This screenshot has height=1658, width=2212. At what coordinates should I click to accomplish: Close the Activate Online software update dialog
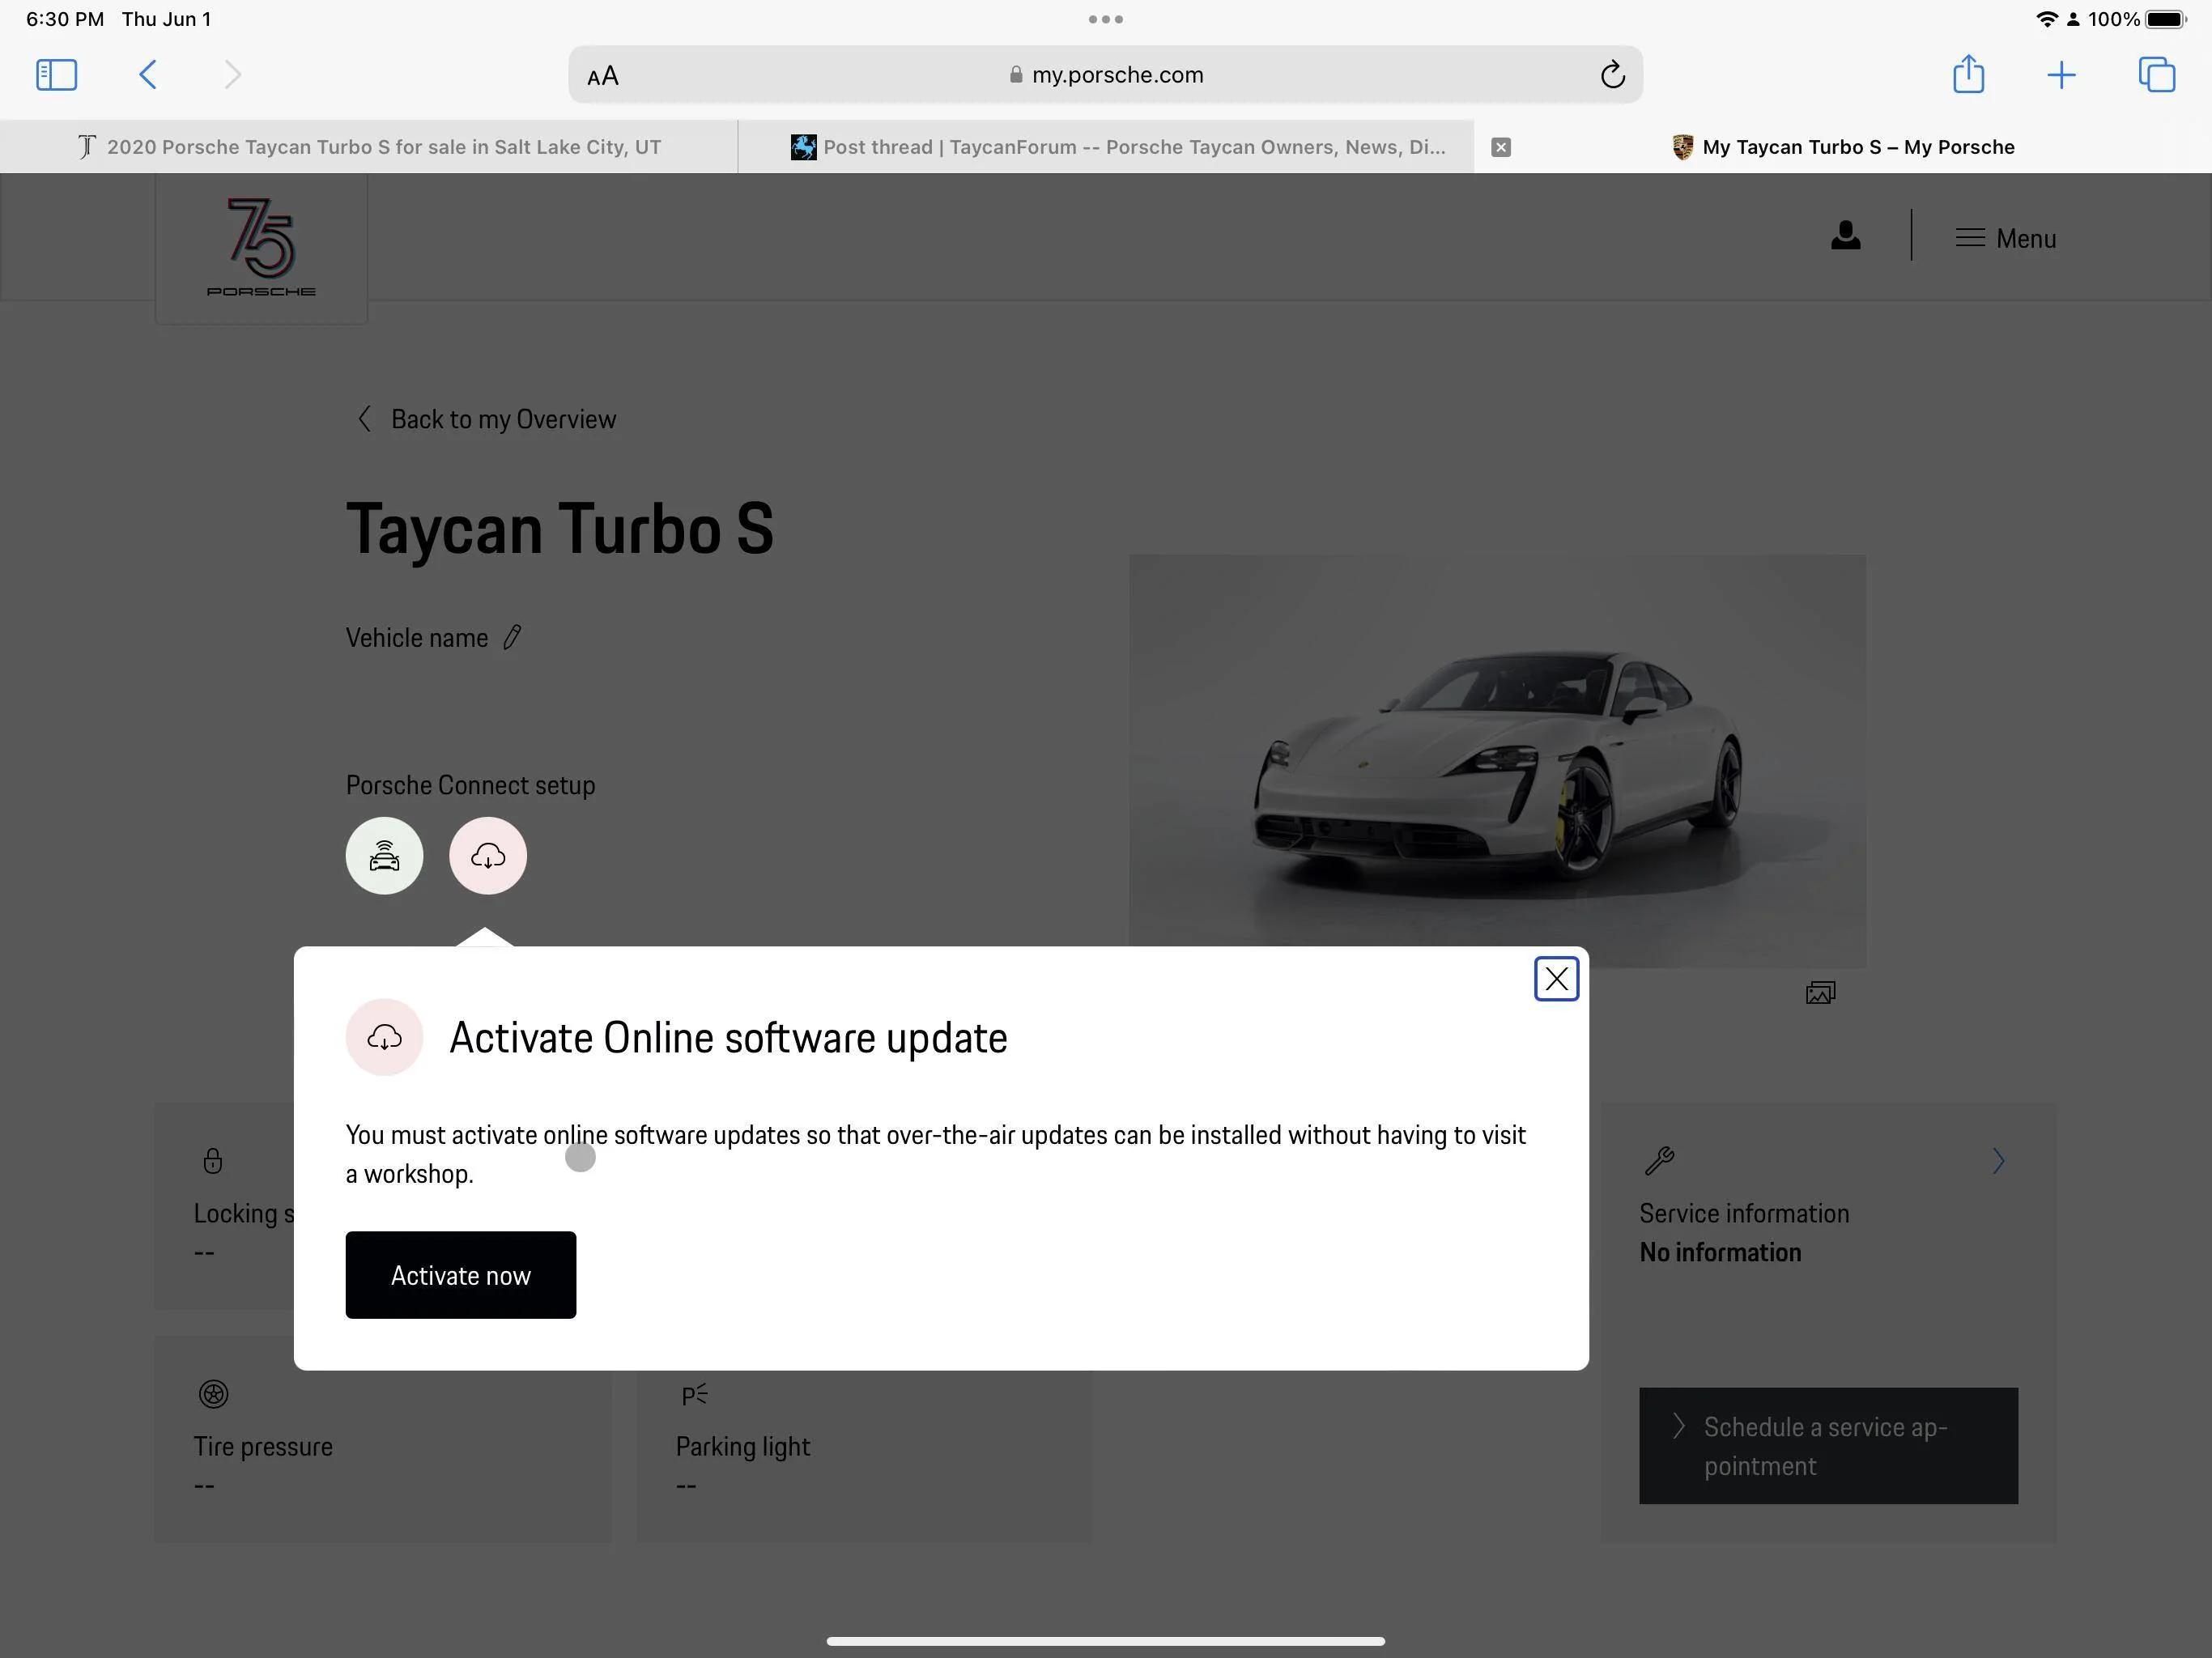point(1556,979)
